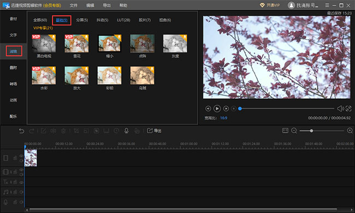Toggle lock on the picture-in-picture track
The image size is (355, 213).
[x=15, y=172]
